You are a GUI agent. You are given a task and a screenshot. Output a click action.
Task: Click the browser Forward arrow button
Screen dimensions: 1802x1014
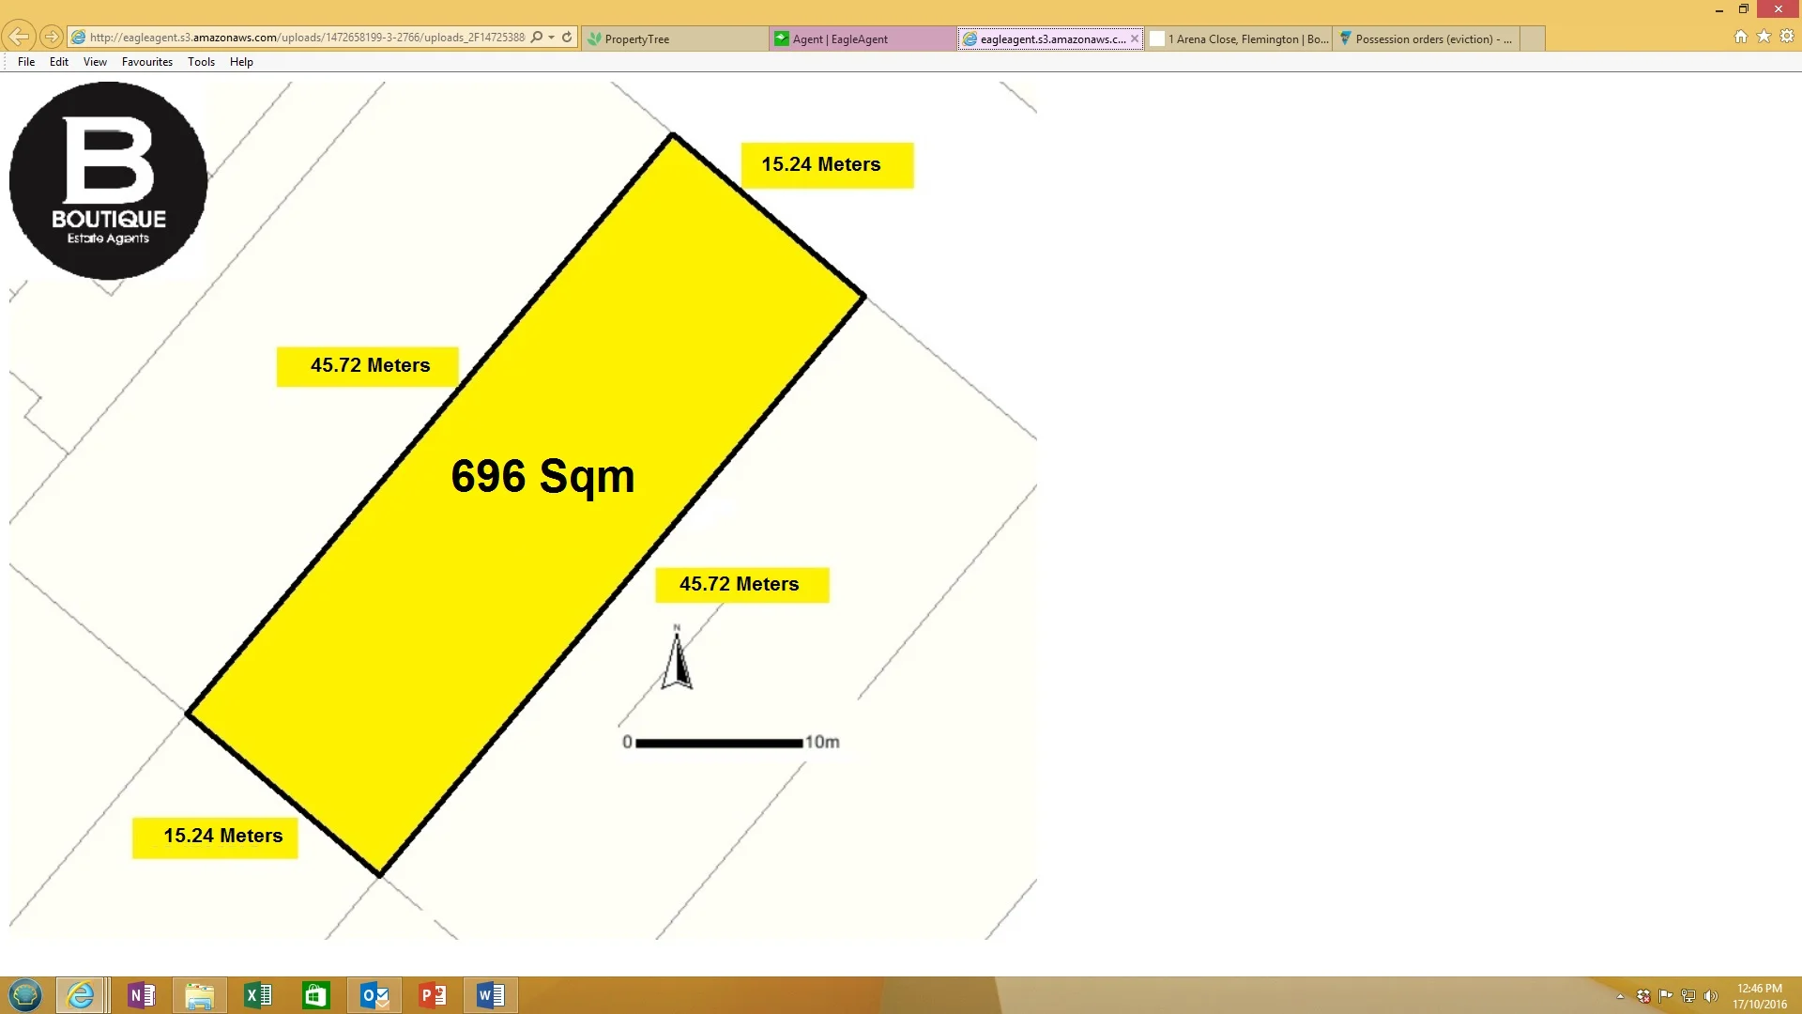coord(52,37)
